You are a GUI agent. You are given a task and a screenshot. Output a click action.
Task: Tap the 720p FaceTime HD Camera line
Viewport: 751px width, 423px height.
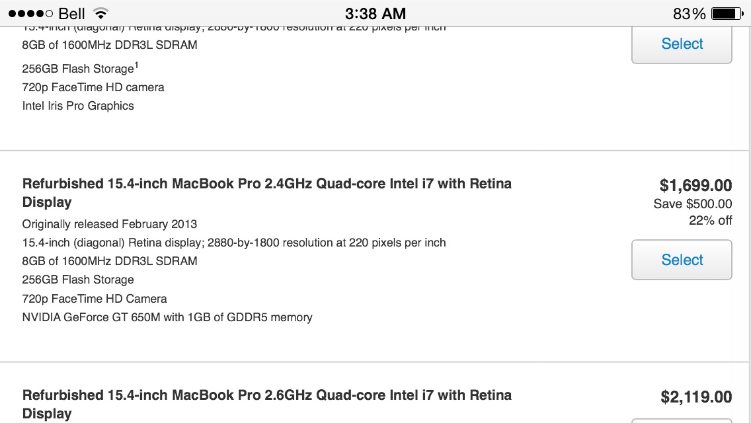(95, 299)
